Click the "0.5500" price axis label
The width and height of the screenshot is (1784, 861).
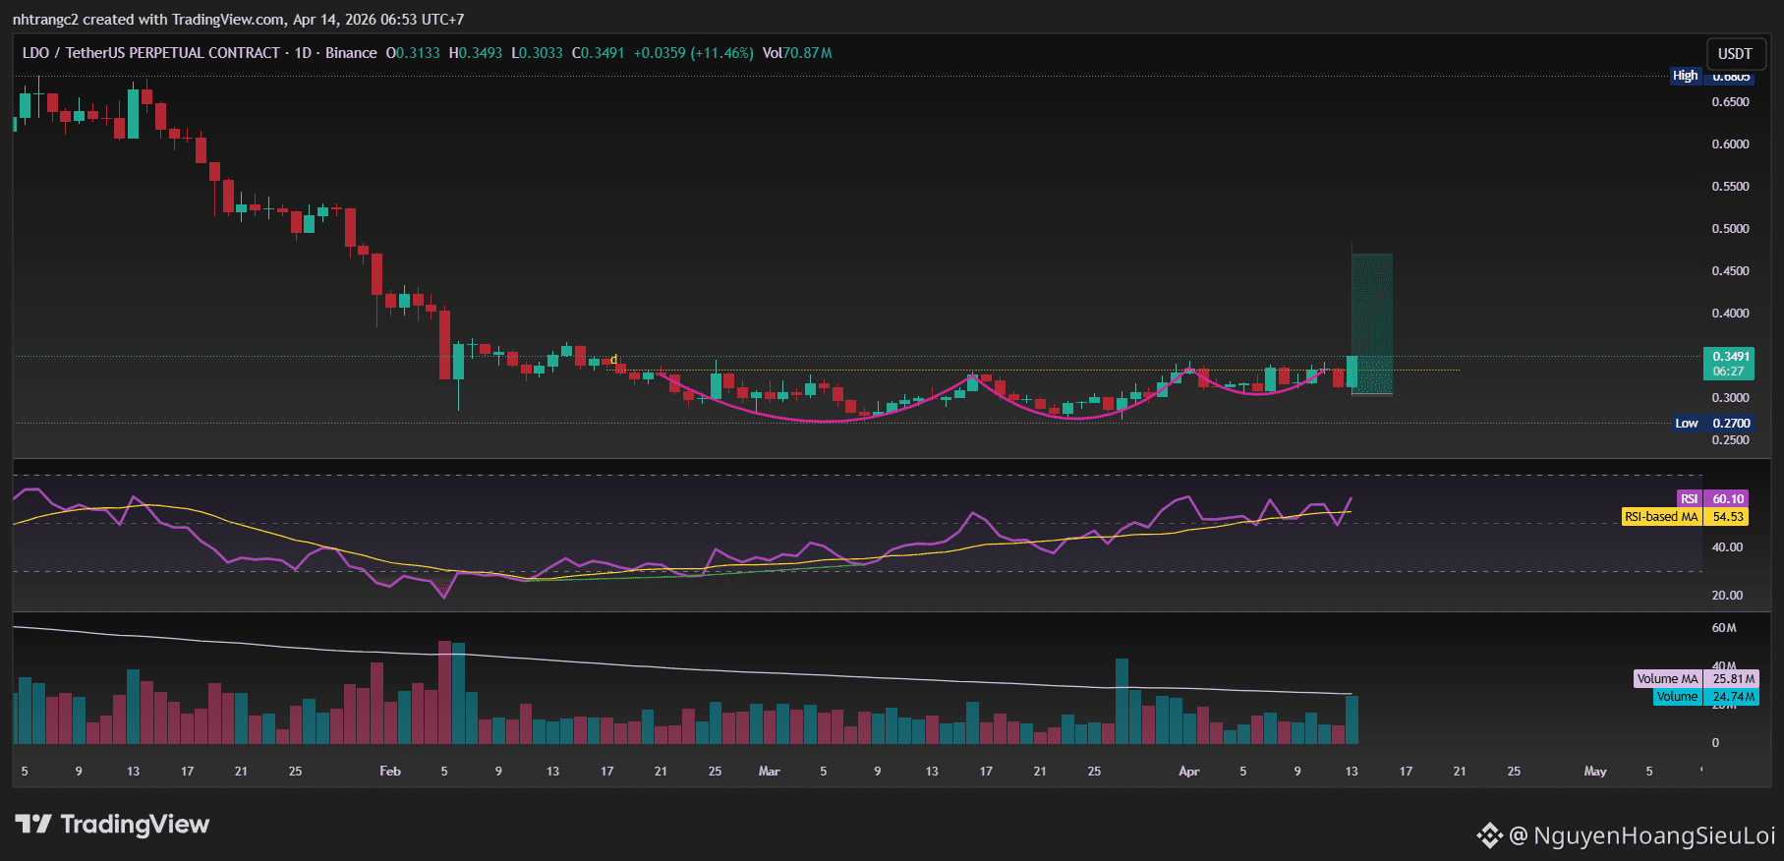(1731, 187)
